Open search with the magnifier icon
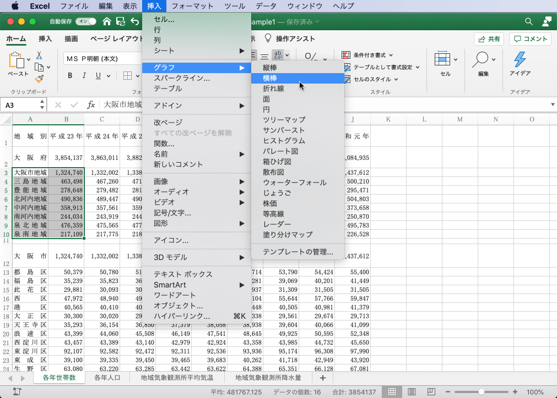The image size is (557, 398). [528, 21]
